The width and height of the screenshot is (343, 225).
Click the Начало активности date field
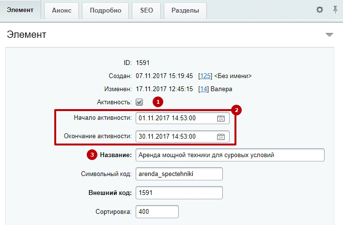pyautogui.click(x=183, y=118)
